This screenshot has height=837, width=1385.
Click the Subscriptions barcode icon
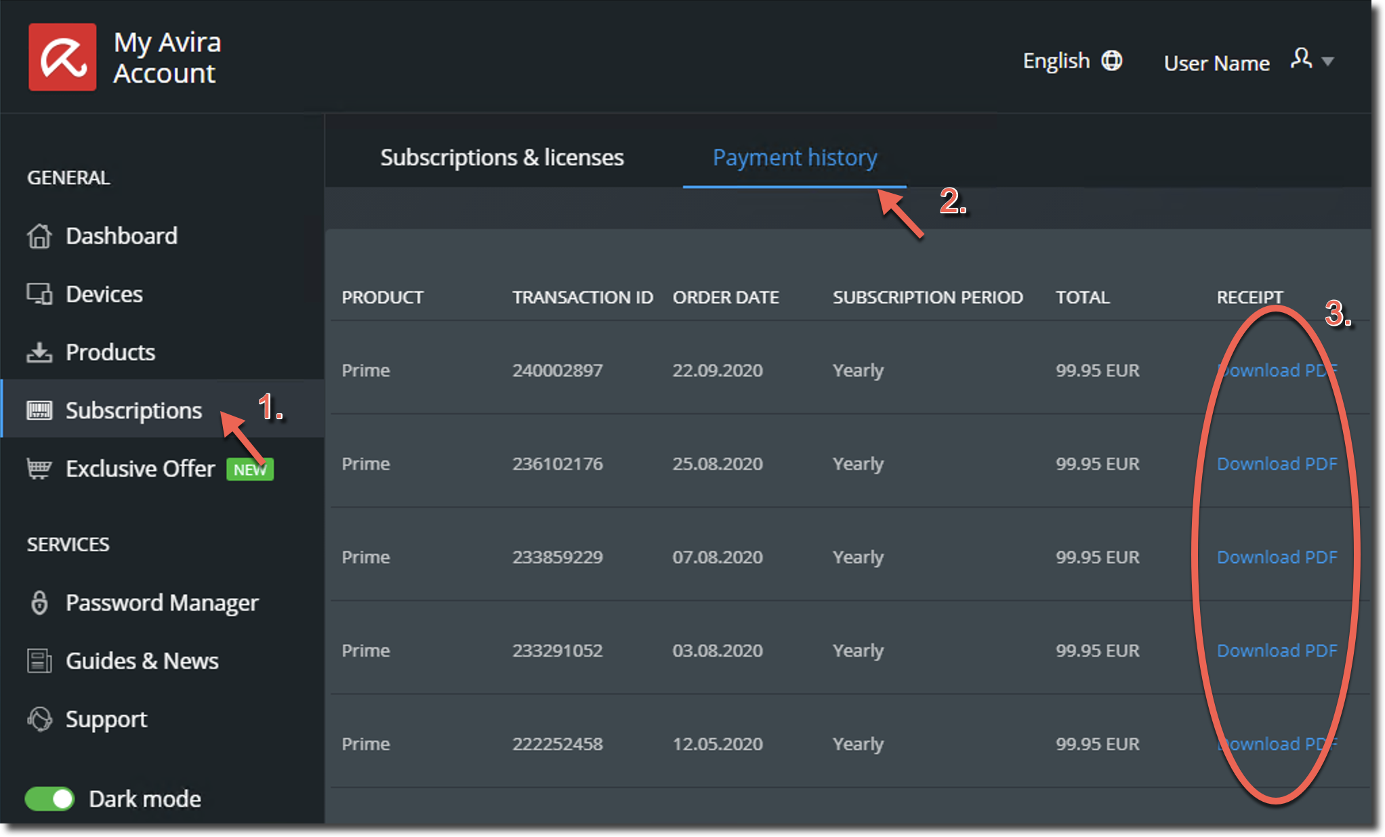pos(39,410)
